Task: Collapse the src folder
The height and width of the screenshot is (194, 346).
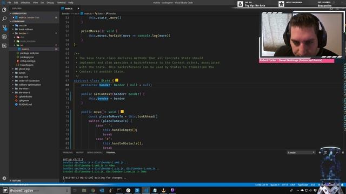Action: (x=22, y=45)
